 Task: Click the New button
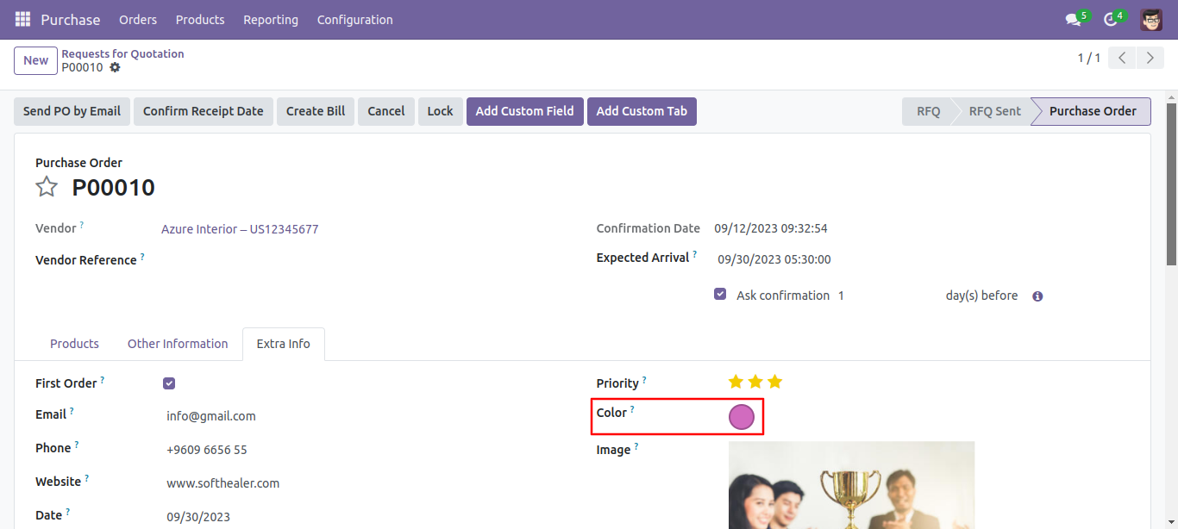click(x=36, y=60)
